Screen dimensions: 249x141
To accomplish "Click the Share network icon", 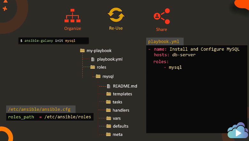I will click(162, 16).
